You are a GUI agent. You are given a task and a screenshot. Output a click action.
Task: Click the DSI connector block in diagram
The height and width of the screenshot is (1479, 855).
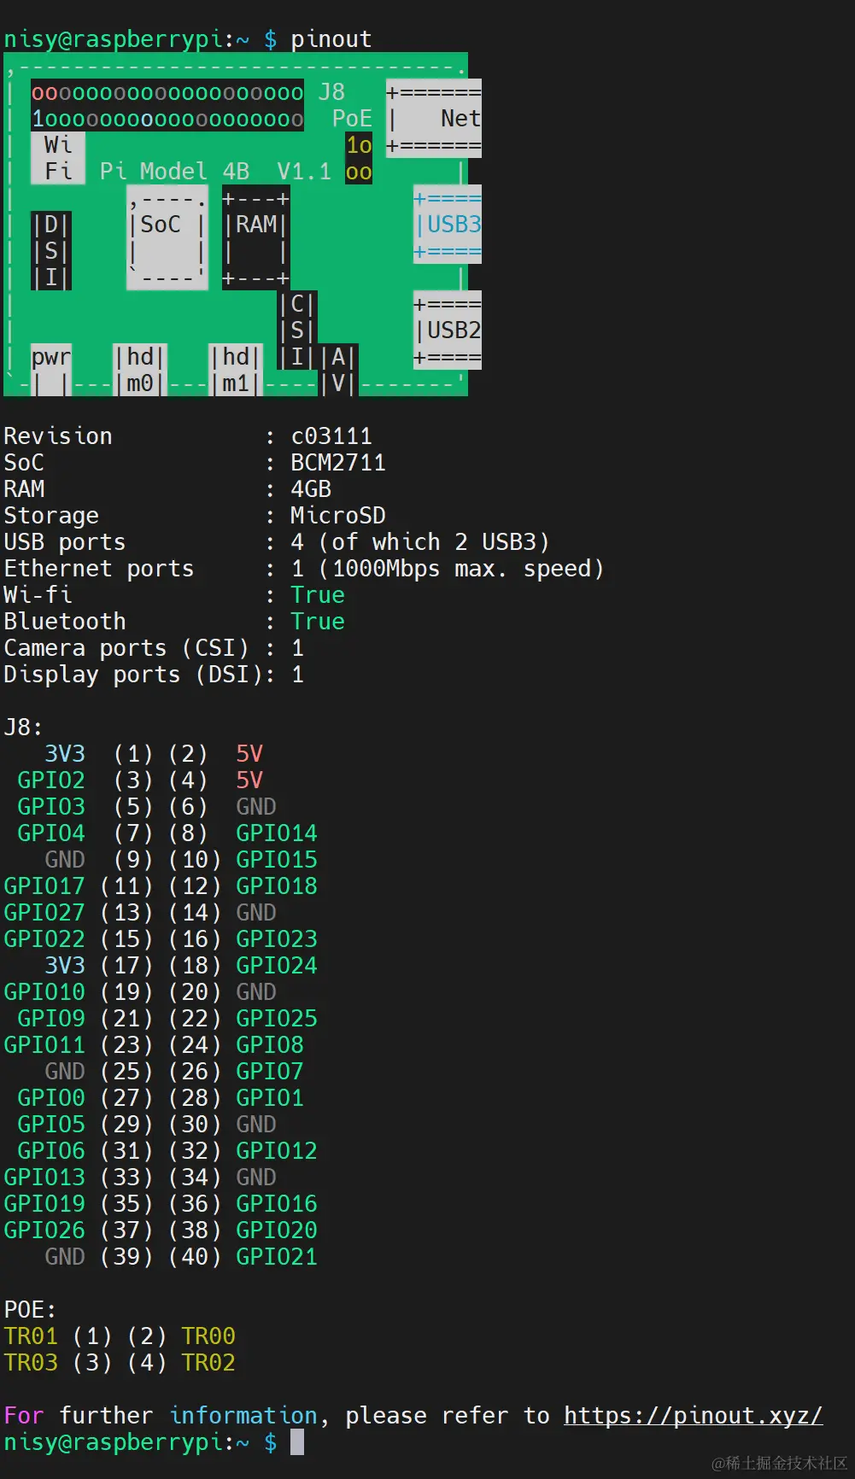pos(51,251)
